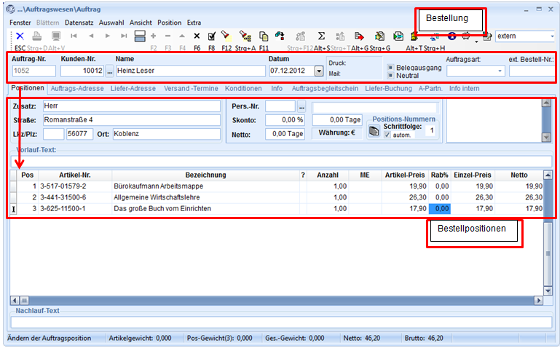Viewport: 560px width, 348px height.
Task: Open the Auswahl menu
Action: point(111,23)
